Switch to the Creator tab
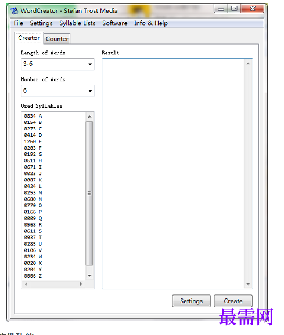284x335 pixels. 29,38
